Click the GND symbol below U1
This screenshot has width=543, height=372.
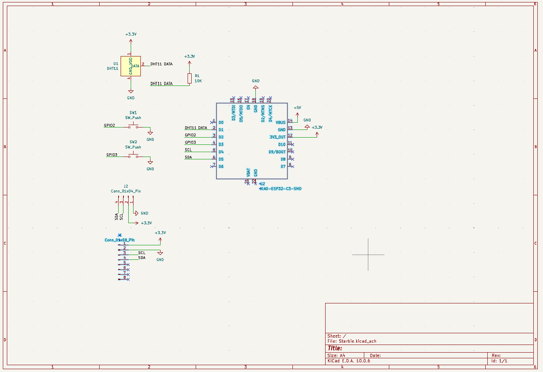tap(131, 95)
